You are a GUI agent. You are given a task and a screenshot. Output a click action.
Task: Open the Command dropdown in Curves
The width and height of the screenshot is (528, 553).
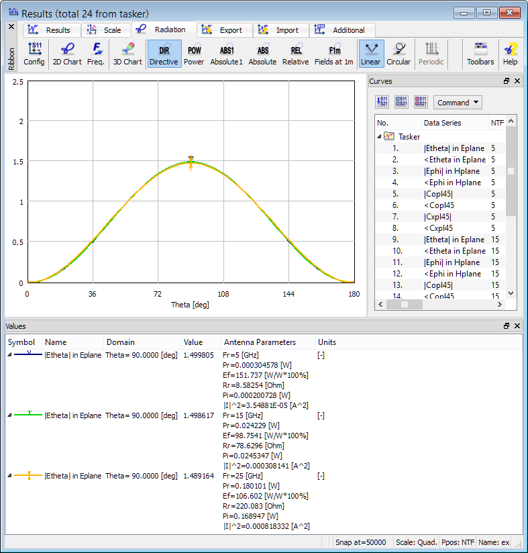pyautogui.click(x=458, y=103)
